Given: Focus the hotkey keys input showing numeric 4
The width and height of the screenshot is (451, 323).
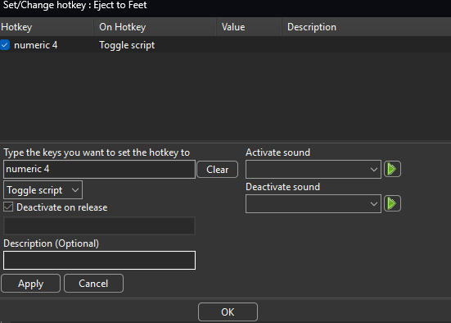Looking at the screenshot, I should 100,169.
